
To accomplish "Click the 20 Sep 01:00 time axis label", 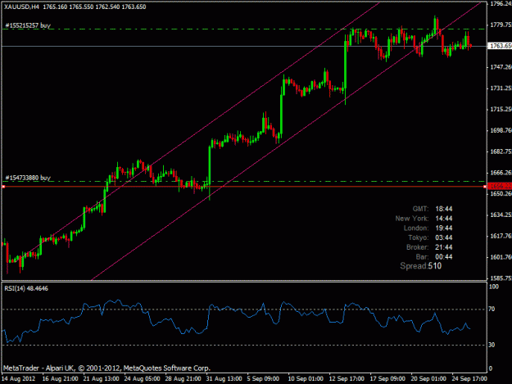I will point(428,379).
